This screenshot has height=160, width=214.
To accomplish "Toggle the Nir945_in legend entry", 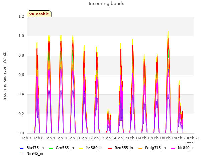I will (x=31, y=154).
